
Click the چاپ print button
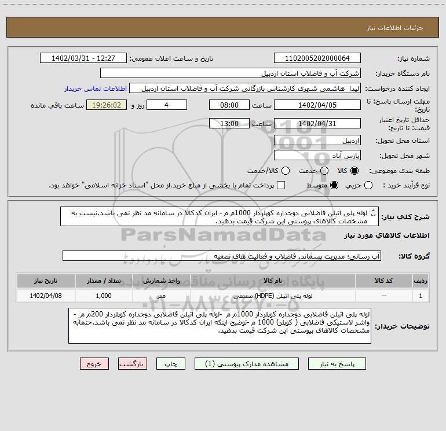tap(171, 364)
